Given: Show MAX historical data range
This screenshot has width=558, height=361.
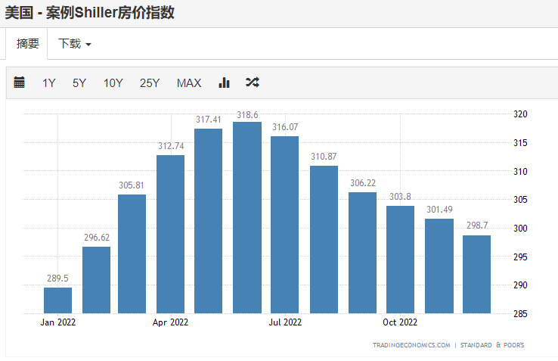Looking at the screenshot, I should (x=189, y=83).
